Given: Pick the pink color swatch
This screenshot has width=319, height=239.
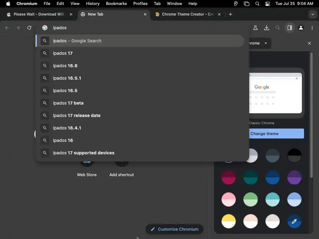Looking at the screenshot, I should pyautogui.click(x=229, y=199).
